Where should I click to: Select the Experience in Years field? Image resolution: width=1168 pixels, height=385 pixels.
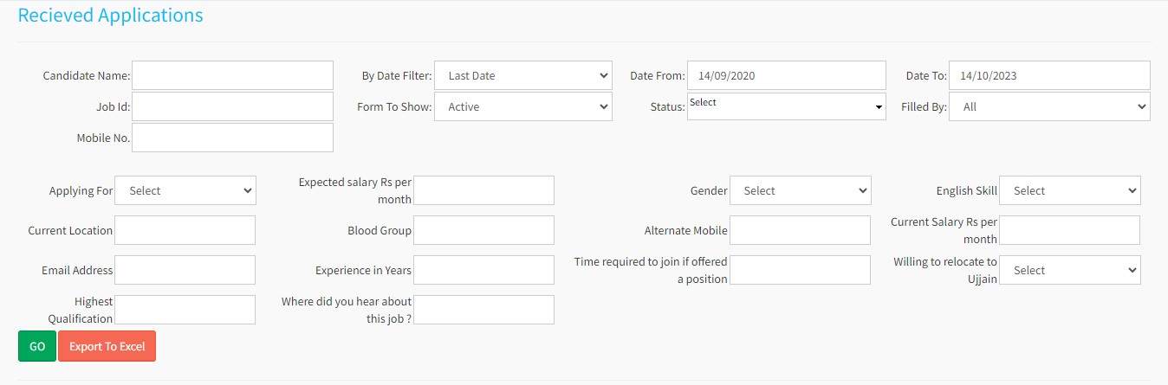pos(483,270)
